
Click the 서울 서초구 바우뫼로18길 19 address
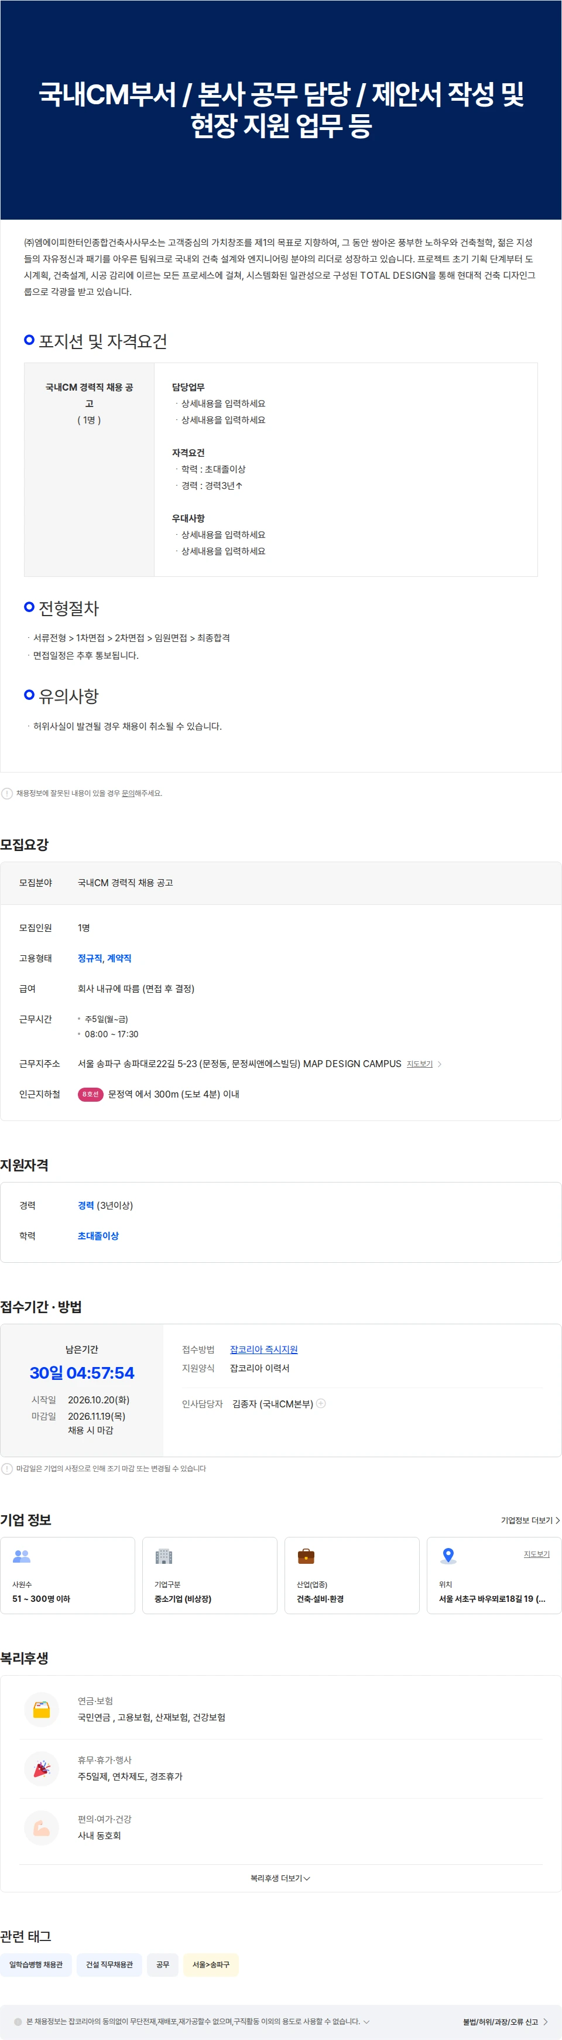point(492,1598)
